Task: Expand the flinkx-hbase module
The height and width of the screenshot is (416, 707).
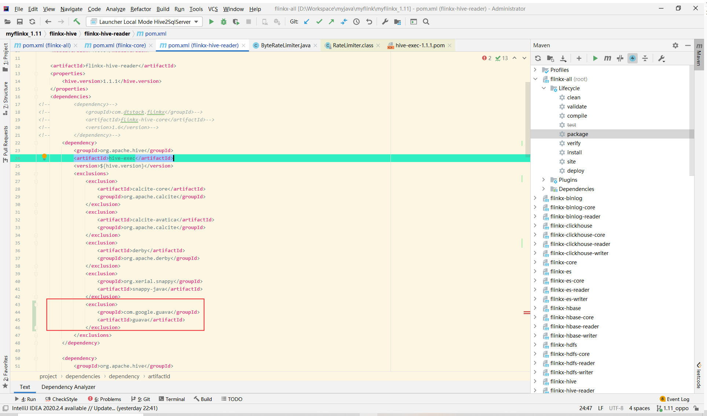Action: (535, 308)
